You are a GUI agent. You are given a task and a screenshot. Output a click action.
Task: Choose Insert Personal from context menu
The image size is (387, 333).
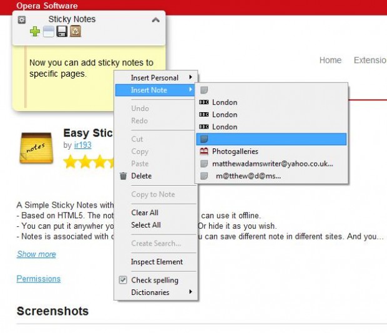[156, 78]
